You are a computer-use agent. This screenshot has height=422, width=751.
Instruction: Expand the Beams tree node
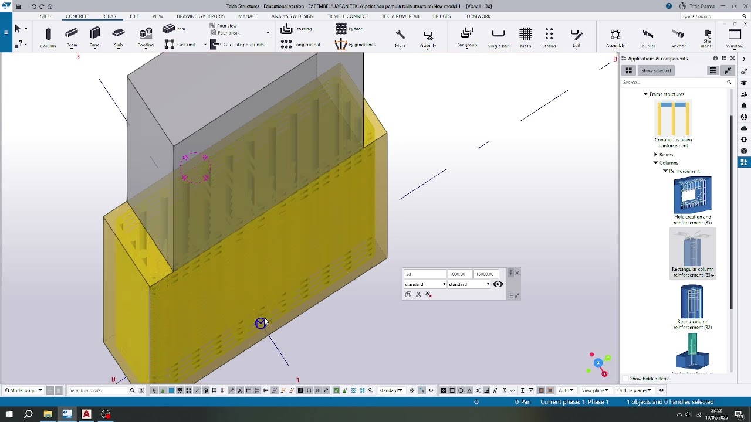[655, 155]
